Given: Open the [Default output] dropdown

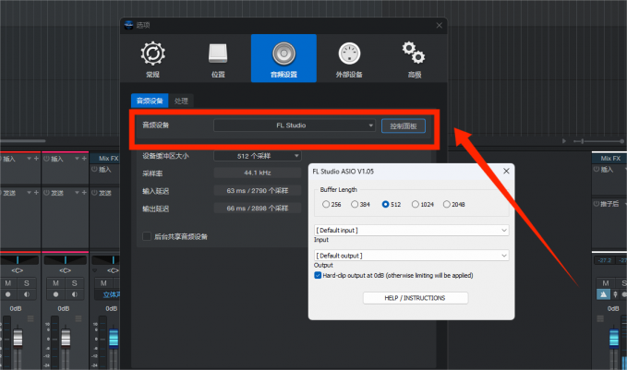Looking at the screenshot, I should (x=412, y=256).
